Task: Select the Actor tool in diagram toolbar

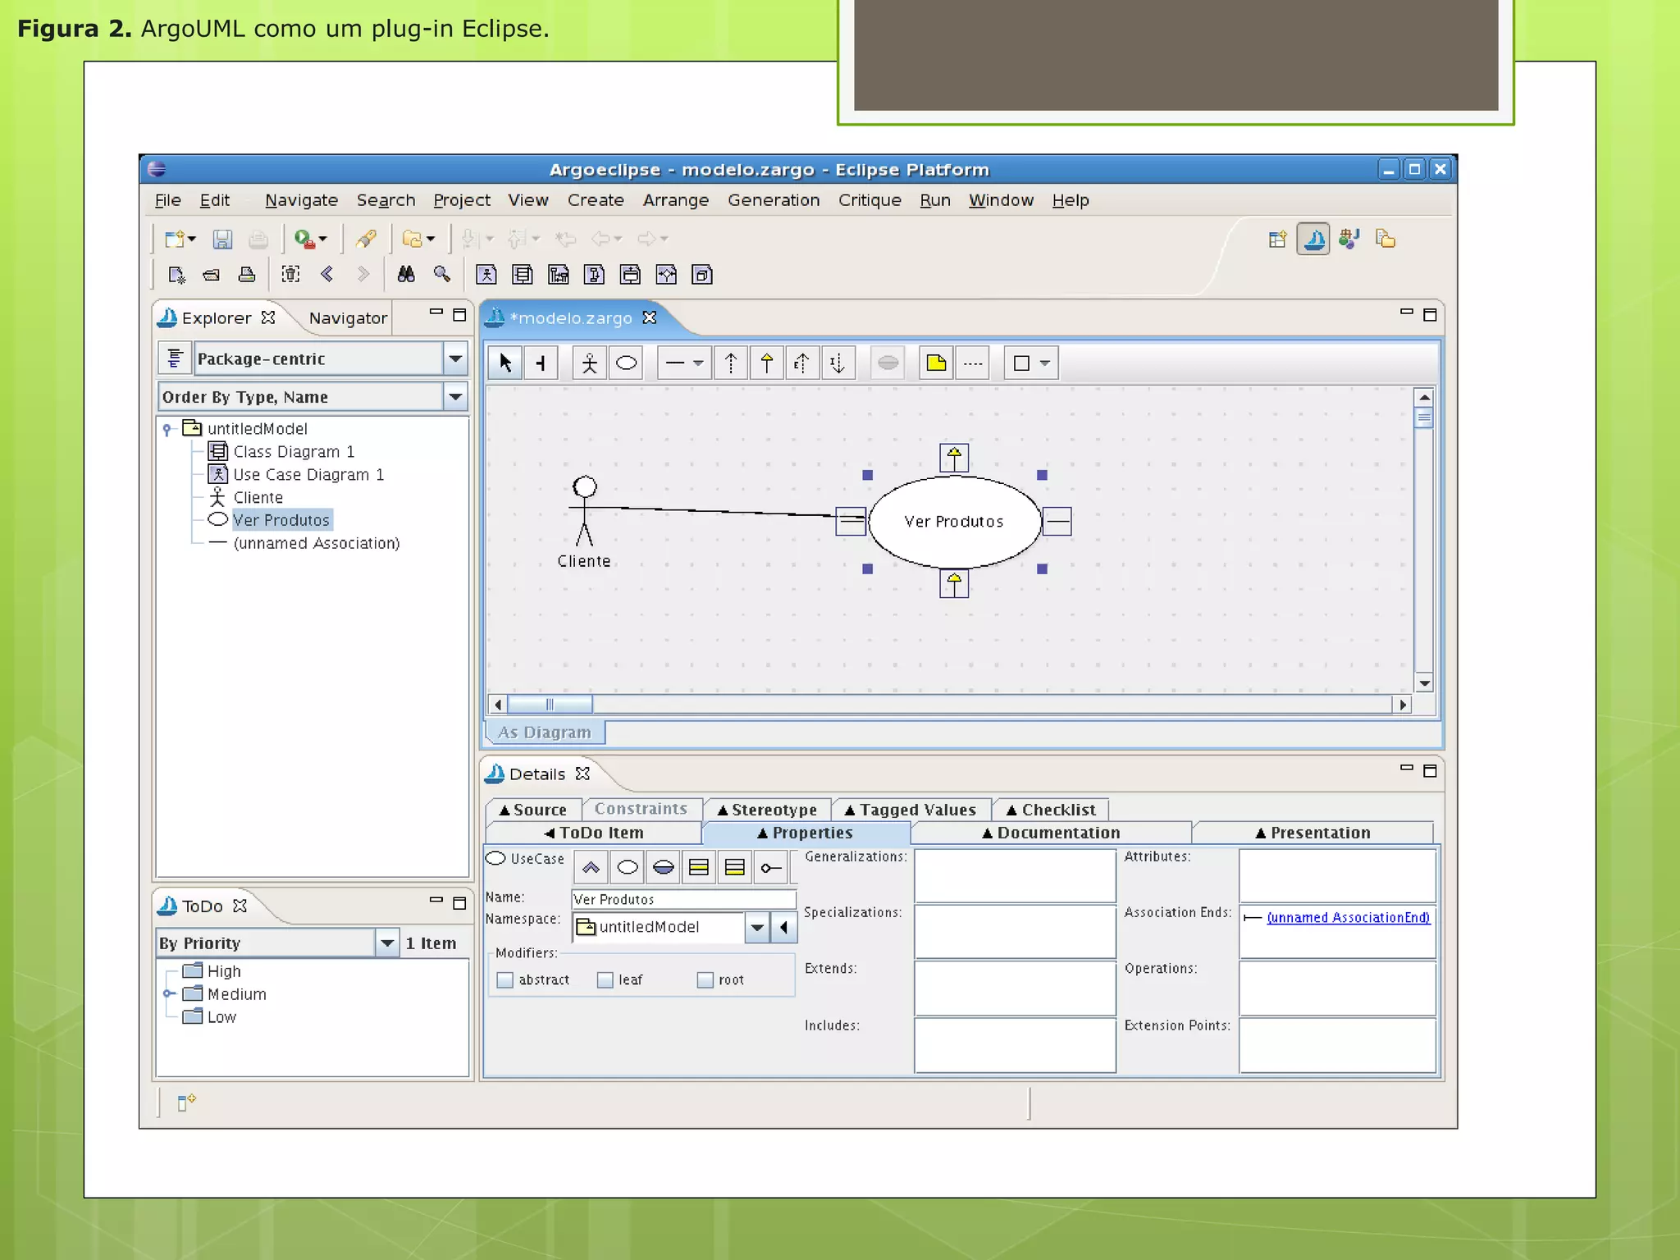Action: (589, 363)
